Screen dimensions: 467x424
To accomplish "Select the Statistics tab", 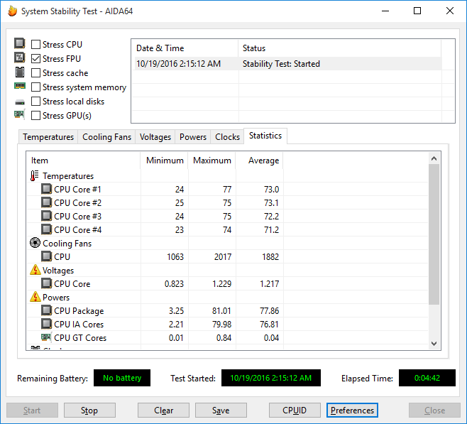I will pos(265,136).
